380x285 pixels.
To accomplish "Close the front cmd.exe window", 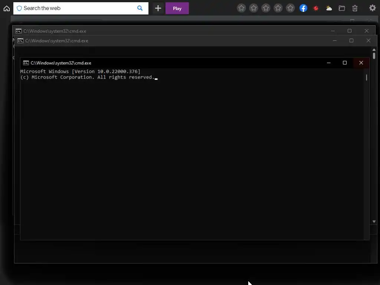I will 361,63.
